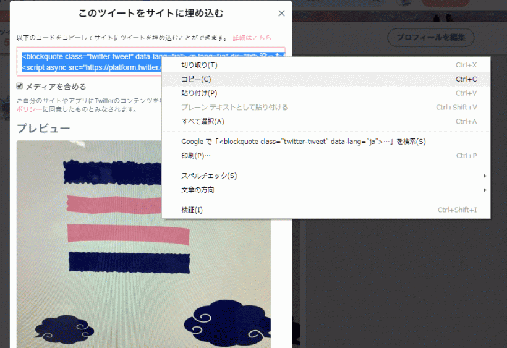Open the ポリシー link
Image resolution: width=507 pixels, height=348 pixels.
tap(29, 109)
